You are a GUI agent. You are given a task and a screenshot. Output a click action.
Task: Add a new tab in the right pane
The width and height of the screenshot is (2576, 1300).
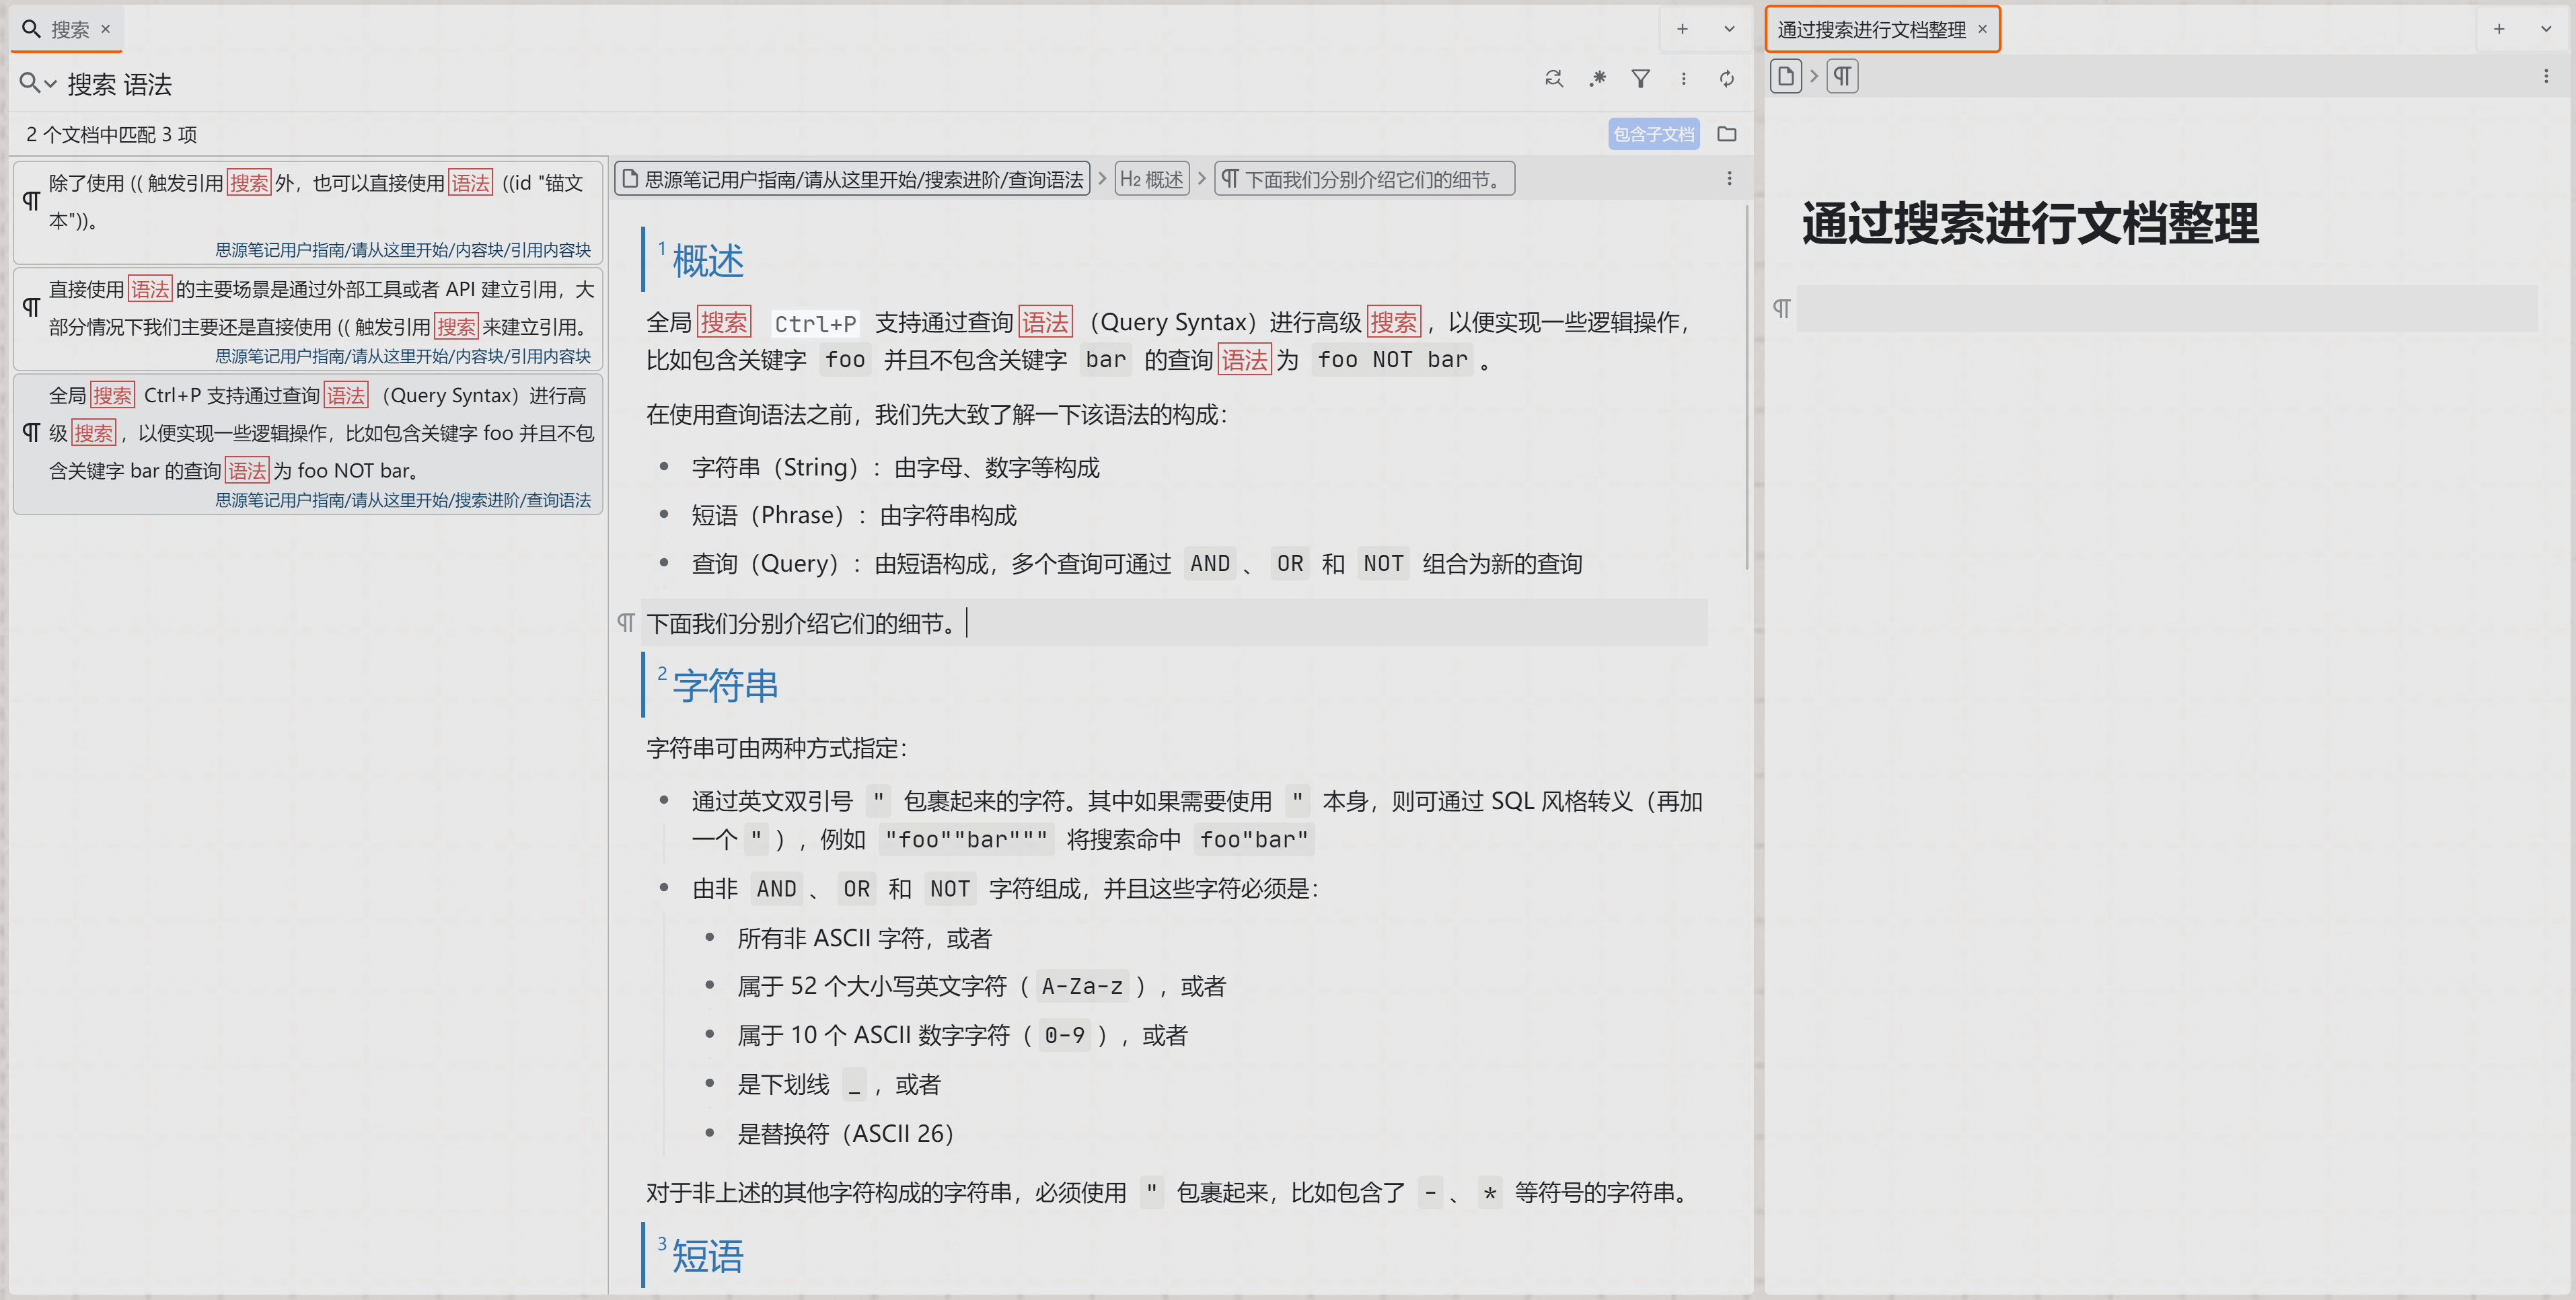click(2499, 29)
